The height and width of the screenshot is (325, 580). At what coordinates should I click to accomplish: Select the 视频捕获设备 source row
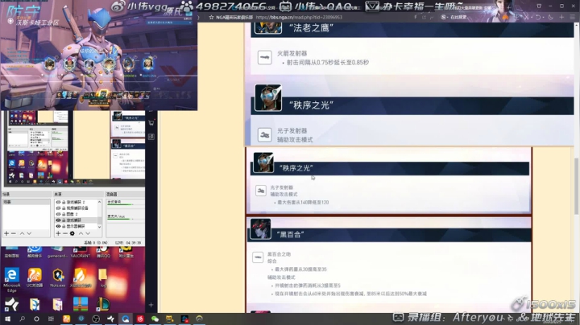76,208
